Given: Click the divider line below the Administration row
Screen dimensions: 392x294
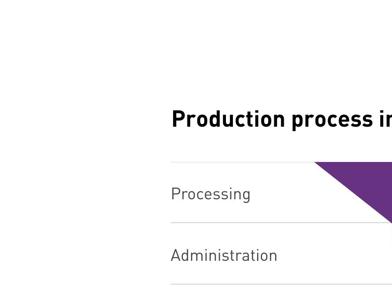Looking at the screenshot, I should click(x=281, y=284).
